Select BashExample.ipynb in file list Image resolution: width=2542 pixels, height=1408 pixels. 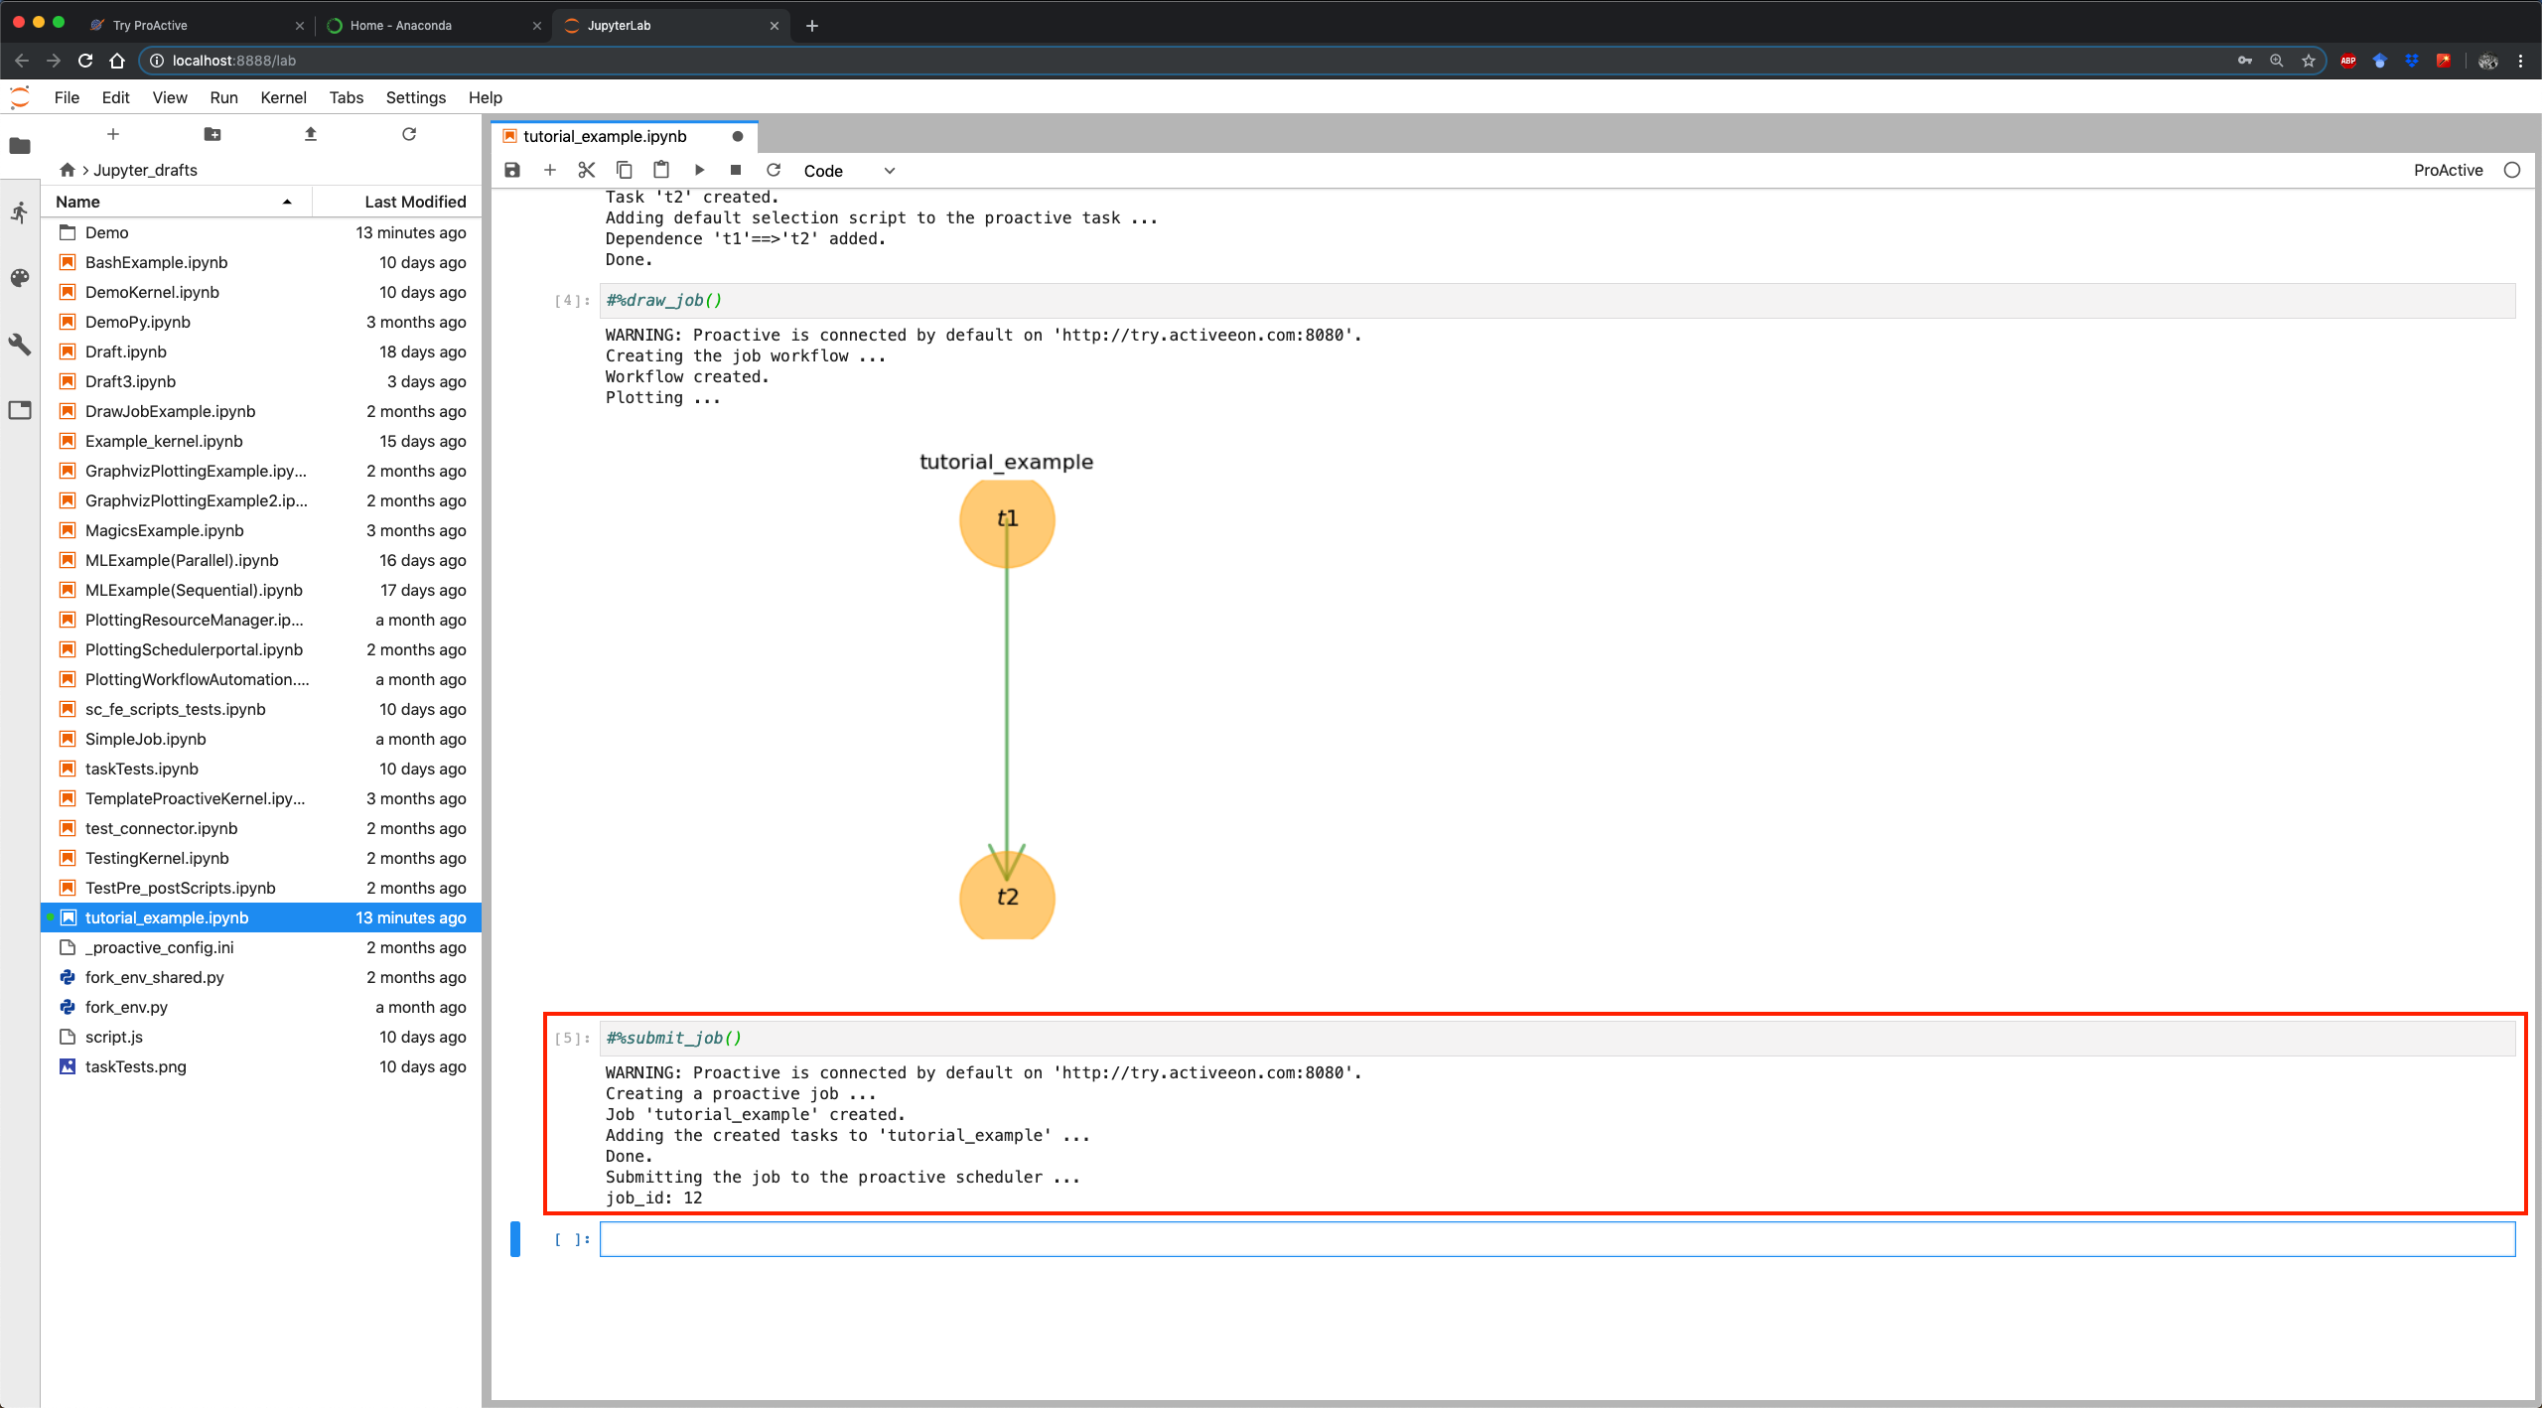pos(262,262)
